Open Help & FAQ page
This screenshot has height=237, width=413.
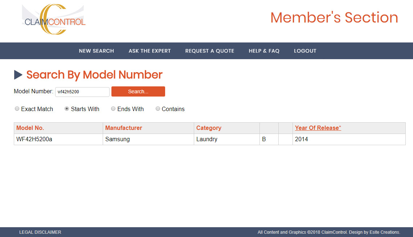[x=264, y=51]
